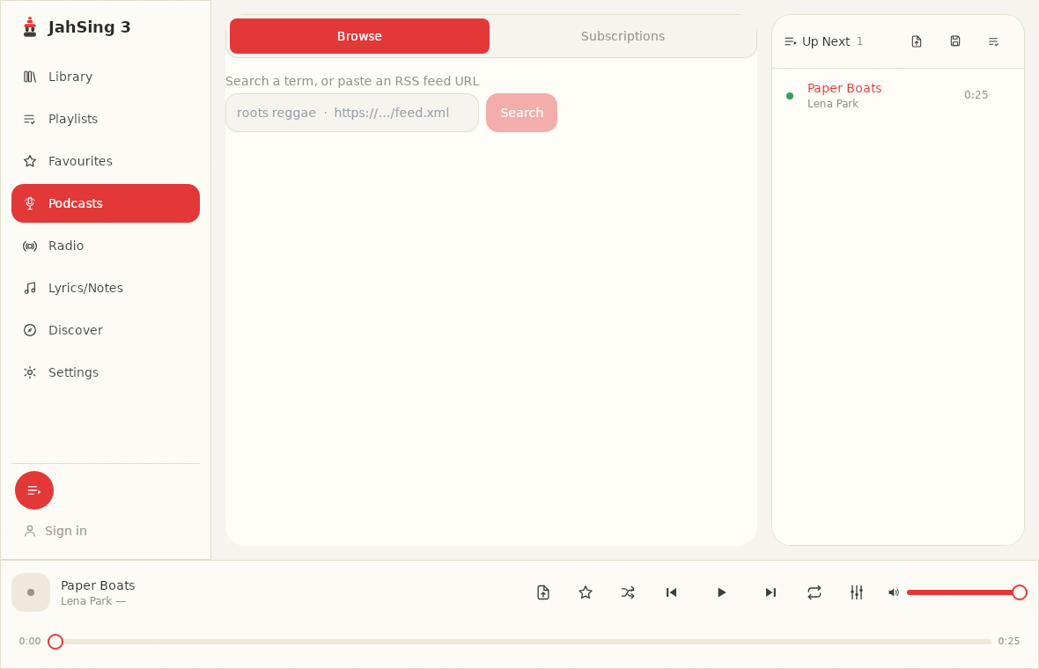Click the Settings gear icon

coord(30,372)
